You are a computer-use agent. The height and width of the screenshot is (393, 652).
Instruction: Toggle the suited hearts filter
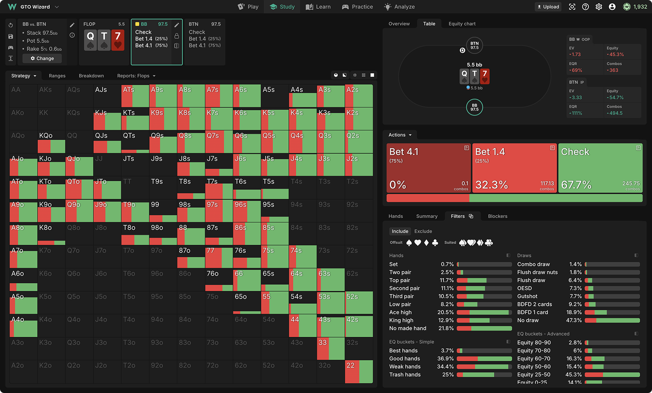point(471,243)
